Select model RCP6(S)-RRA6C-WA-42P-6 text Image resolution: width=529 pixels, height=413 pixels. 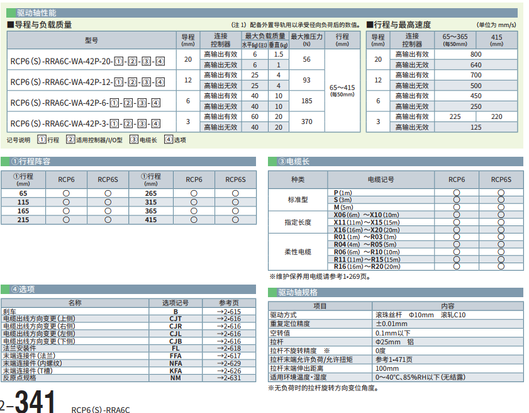[x=86, y=103]
